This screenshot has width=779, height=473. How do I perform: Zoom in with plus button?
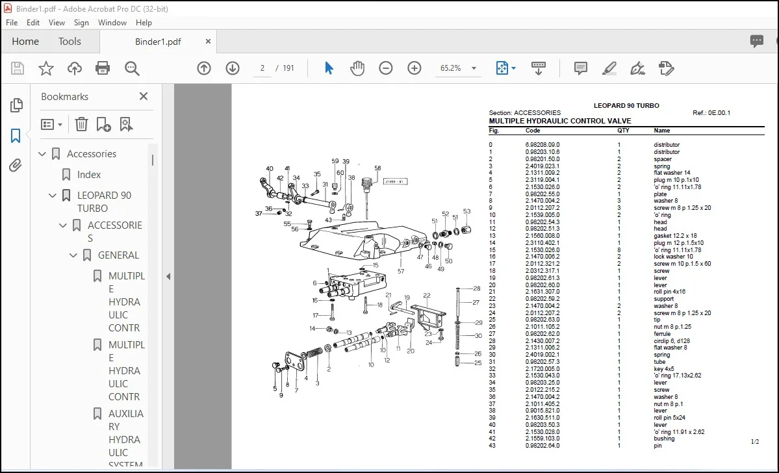pyautogui.click(x=415, y=68)
